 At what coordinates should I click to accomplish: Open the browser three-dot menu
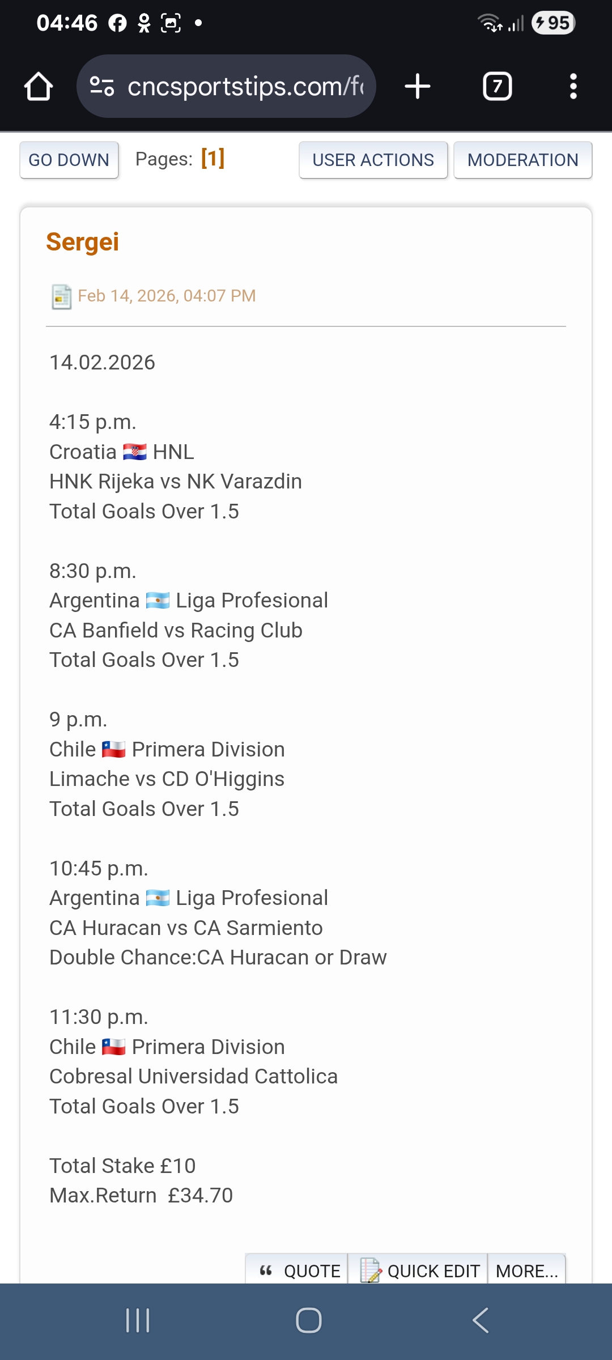coord(573,87)
